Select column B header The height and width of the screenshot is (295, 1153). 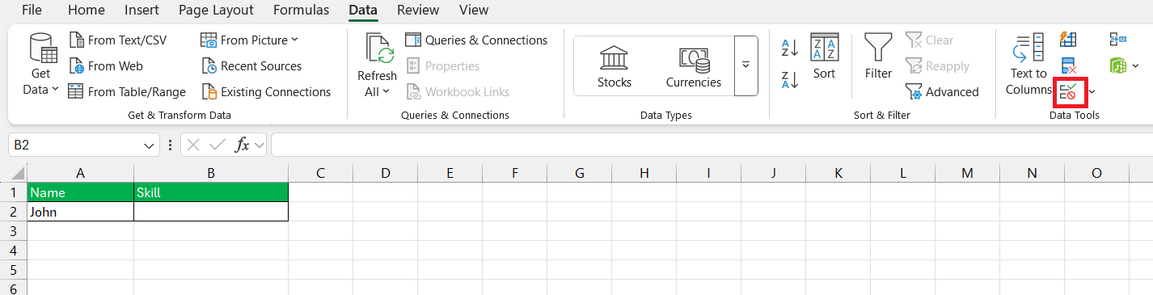(211, 173)
